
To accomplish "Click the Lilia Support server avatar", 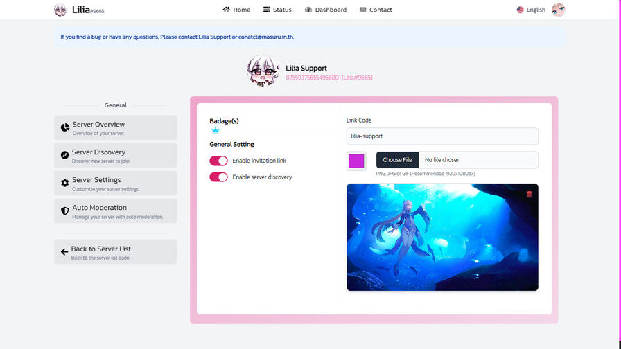I will (263, 71).
